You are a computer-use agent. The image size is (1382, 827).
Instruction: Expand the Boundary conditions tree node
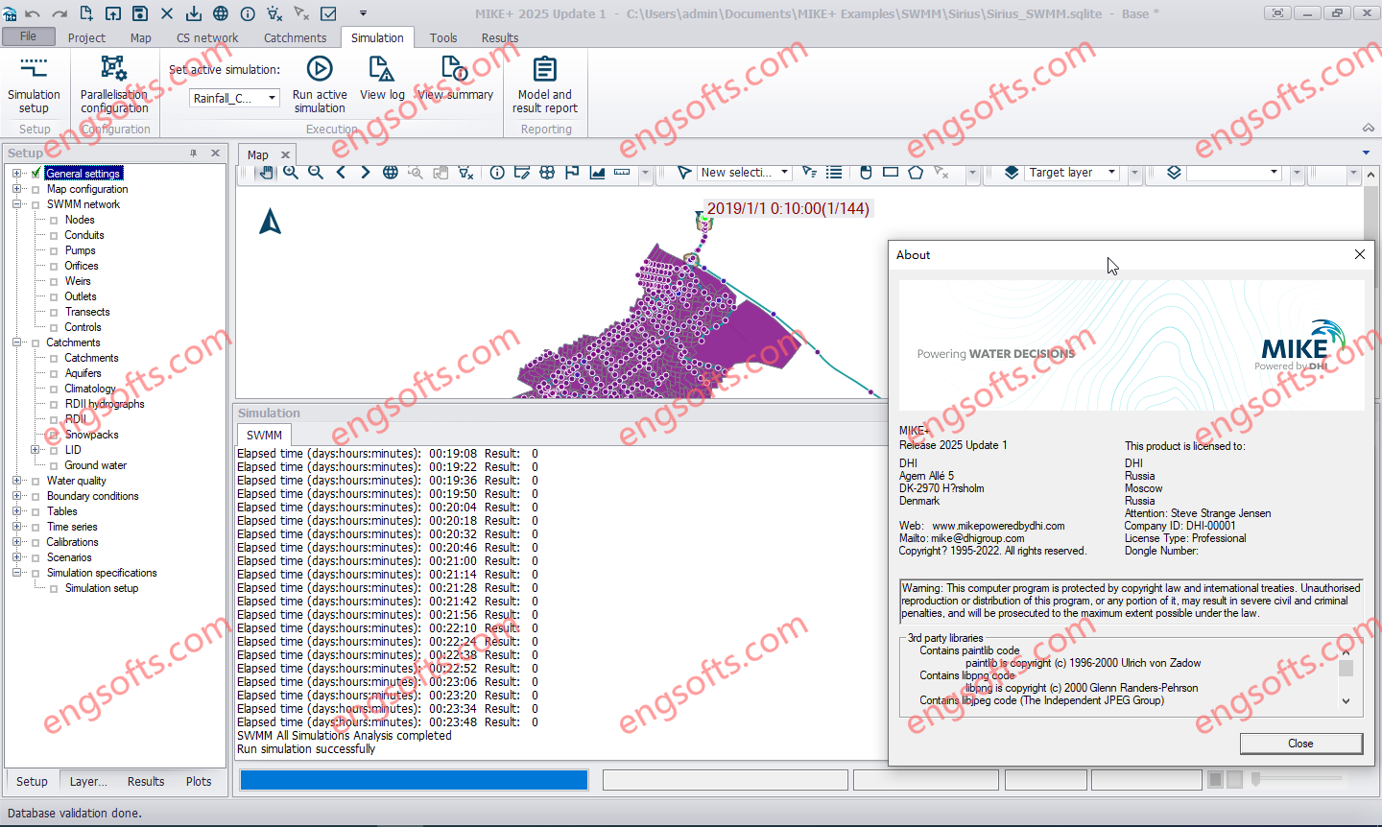tap(16, 496)
